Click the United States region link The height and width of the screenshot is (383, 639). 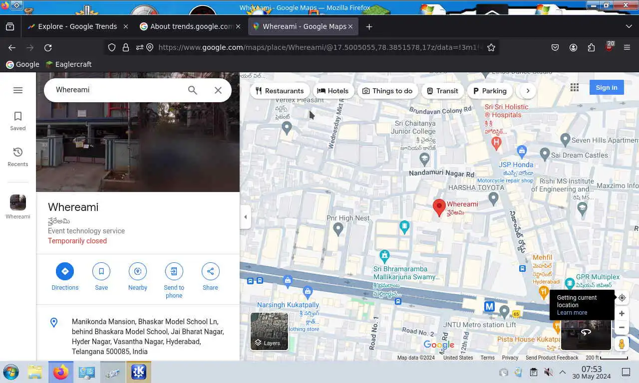click(x=458, y=358)
